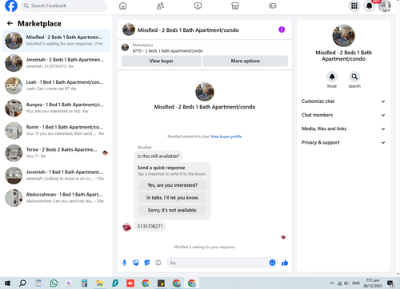Open Leah 1 Bed apartment conversation
Viewport: 400px width, 289px height.
coord(56,85)
